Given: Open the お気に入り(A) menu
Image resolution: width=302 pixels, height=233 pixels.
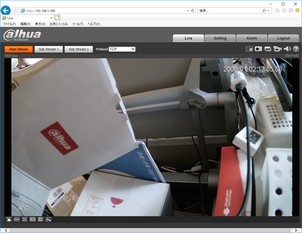Looking at the screenshot, I should click(59, 24).
